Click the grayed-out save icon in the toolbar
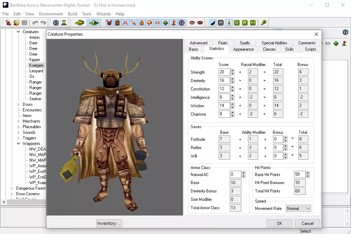Screen dimensions: 351x234 [x=24, y=23]
